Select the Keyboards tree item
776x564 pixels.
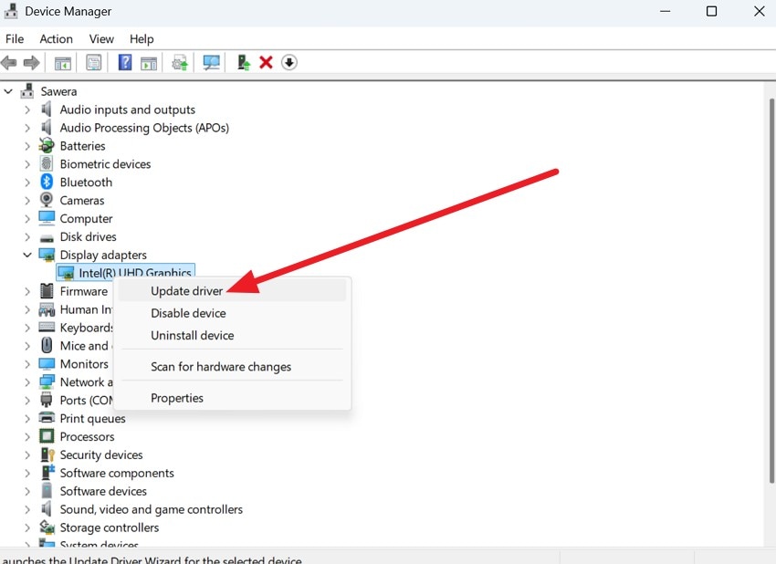coord(87,328)
